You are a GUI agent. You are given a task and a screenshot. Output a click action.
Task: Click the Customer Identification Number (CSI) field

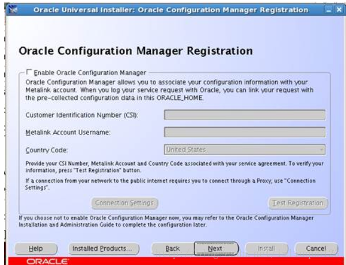pos(245,115)
